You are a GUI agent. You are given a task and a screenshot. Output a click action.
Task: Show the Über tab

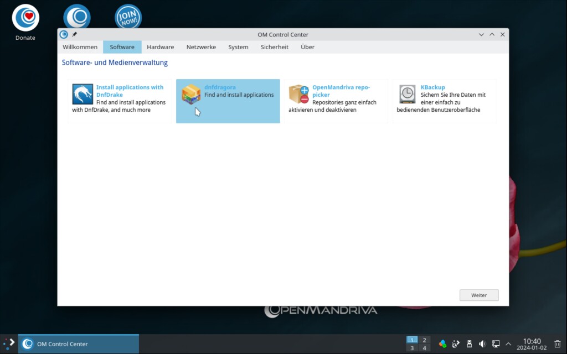click(x=307, y=47)
